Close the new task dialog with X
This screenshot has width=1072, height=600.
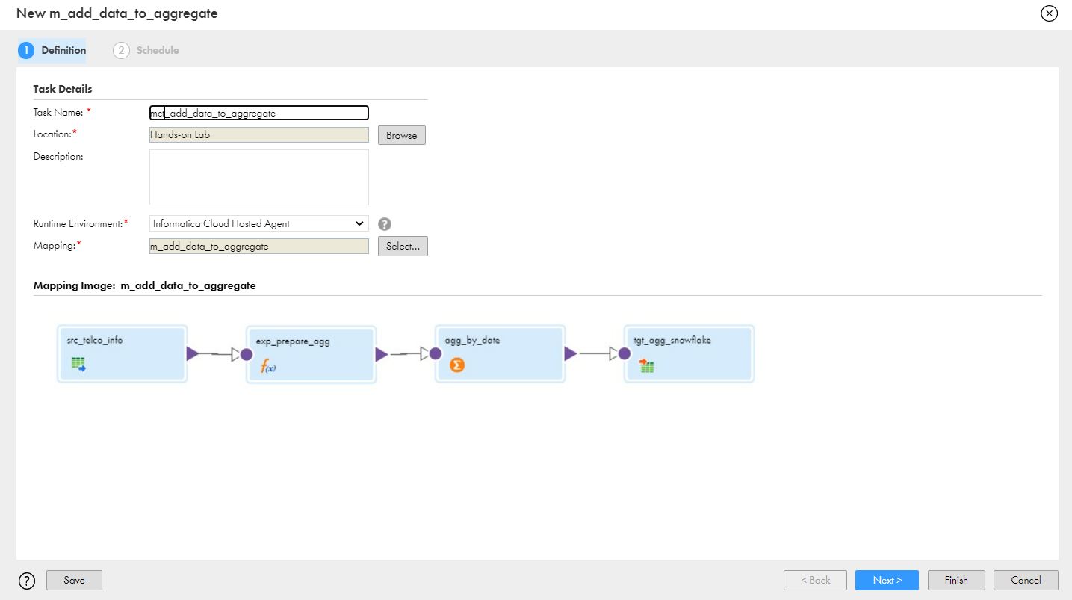(1049, 13)
